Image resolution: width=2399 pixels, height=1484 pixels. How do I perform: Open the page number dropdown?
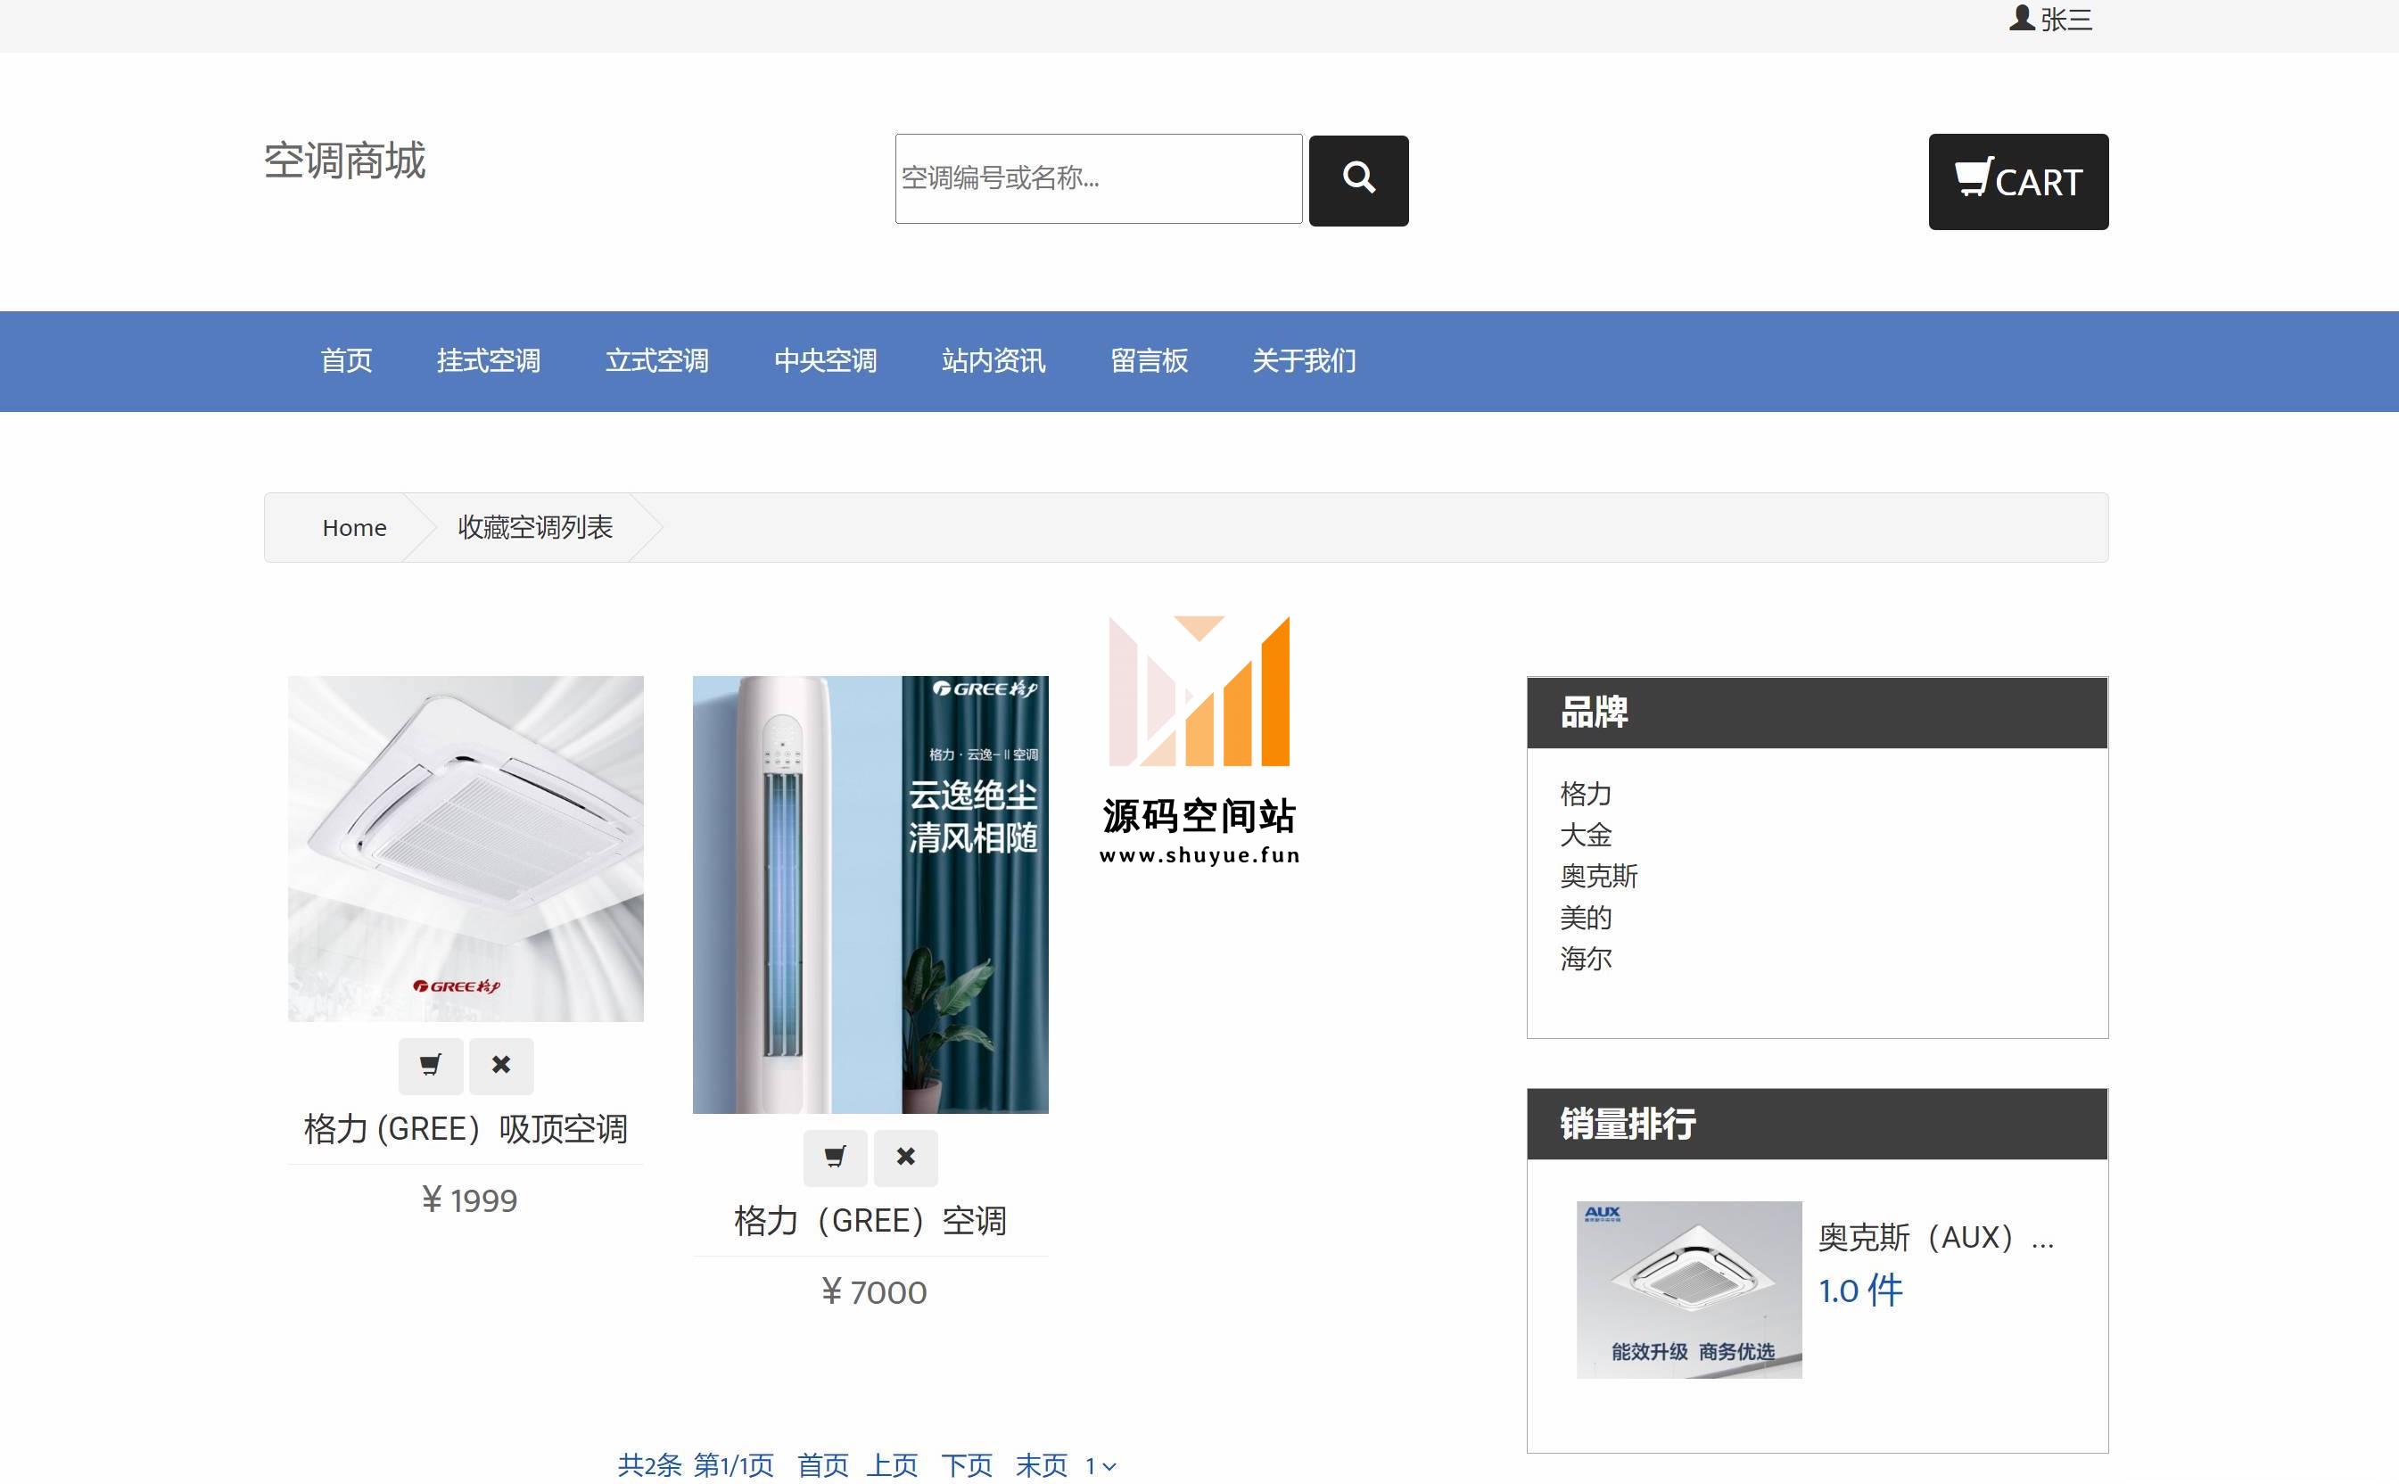point(1100,1467)
